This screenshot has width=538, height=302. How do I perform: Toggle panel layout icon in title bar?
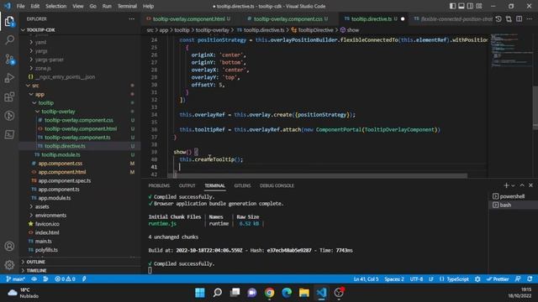[x=462, y=6]
